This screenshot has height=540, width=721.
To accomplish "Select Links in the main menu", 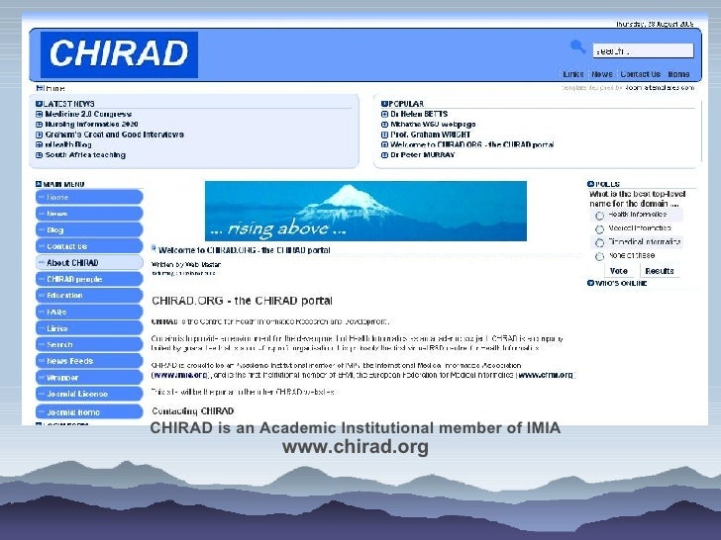I will coord(89,328).
